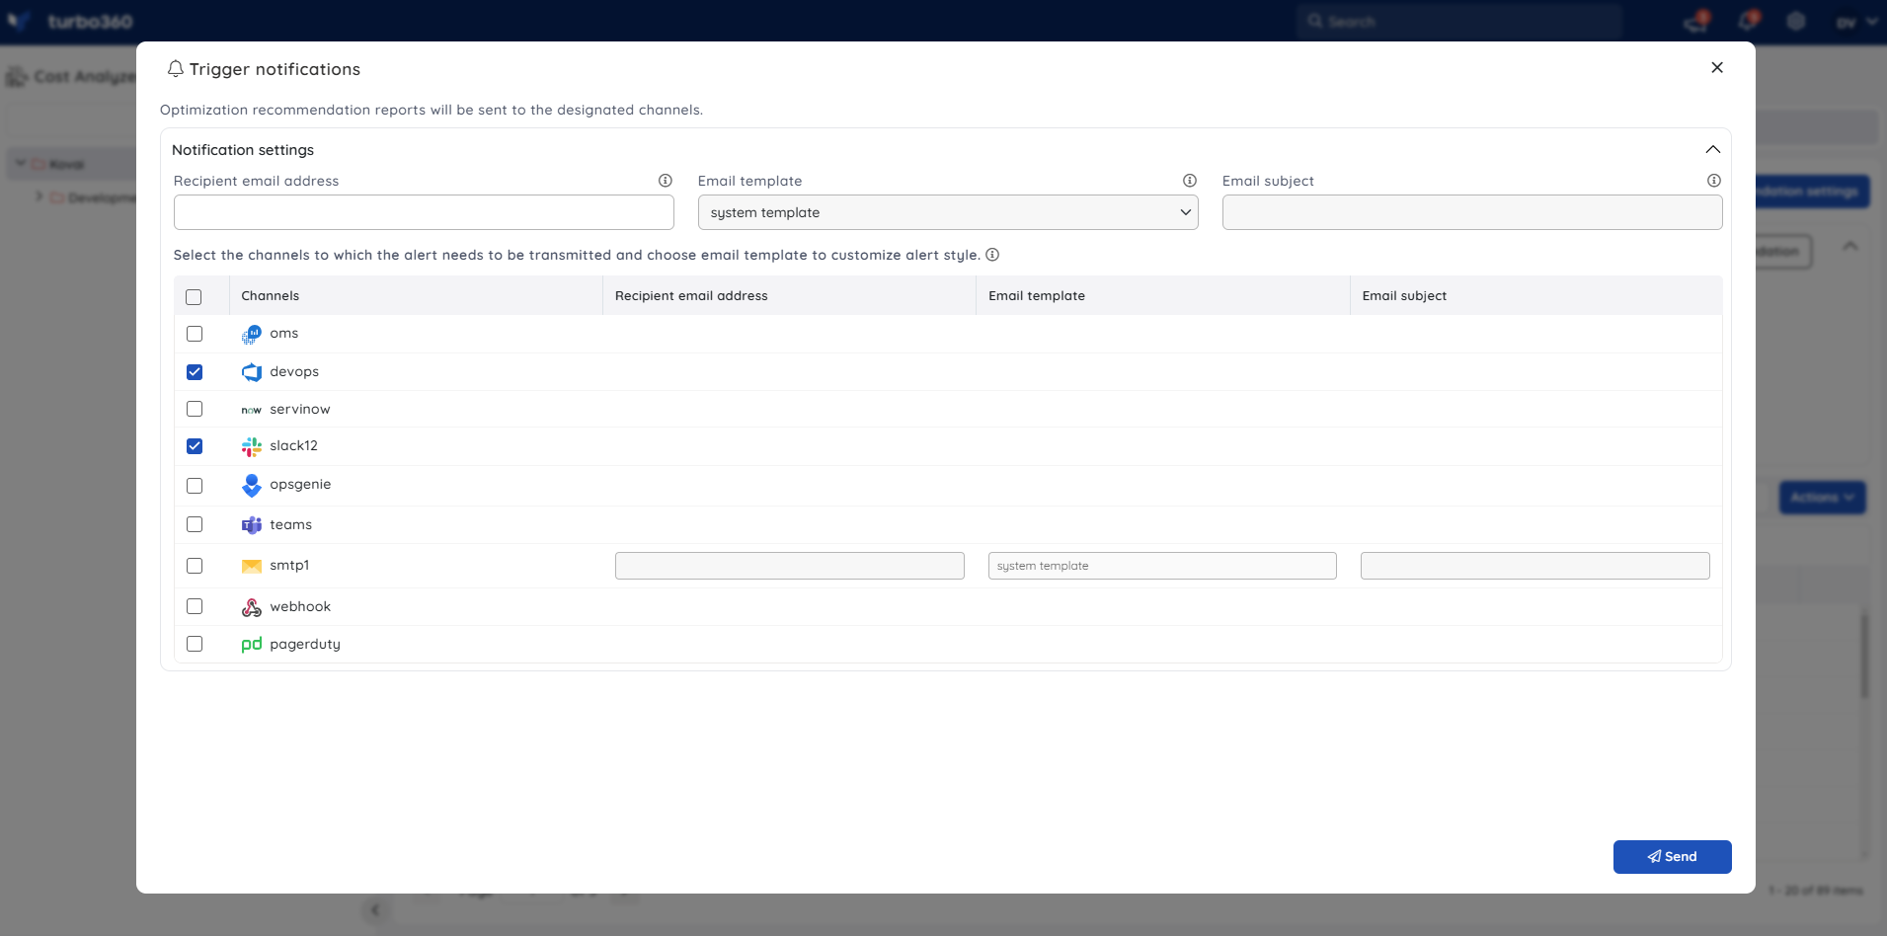Click the slack12 Slack logo icon
Viewport: 1887px width, 936px height.
pyautogui.click(x=252, y=446)
